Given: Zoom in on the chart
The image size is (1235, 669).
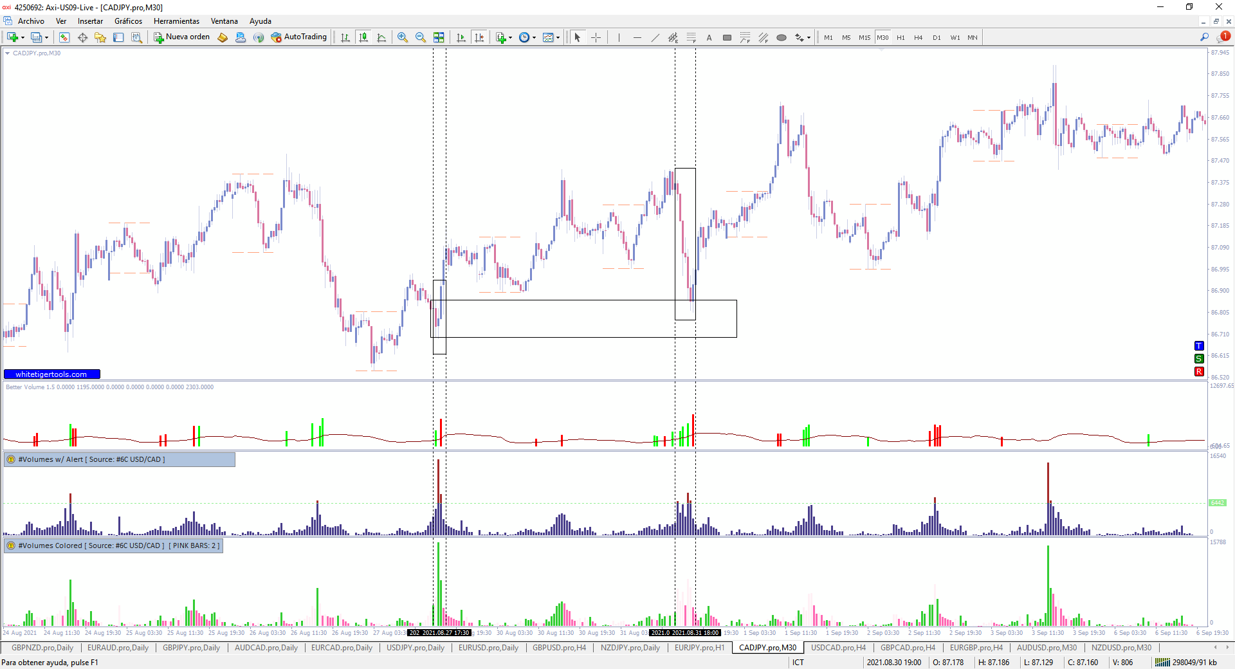Looking at the screenshot, I should tap(403, 37).
